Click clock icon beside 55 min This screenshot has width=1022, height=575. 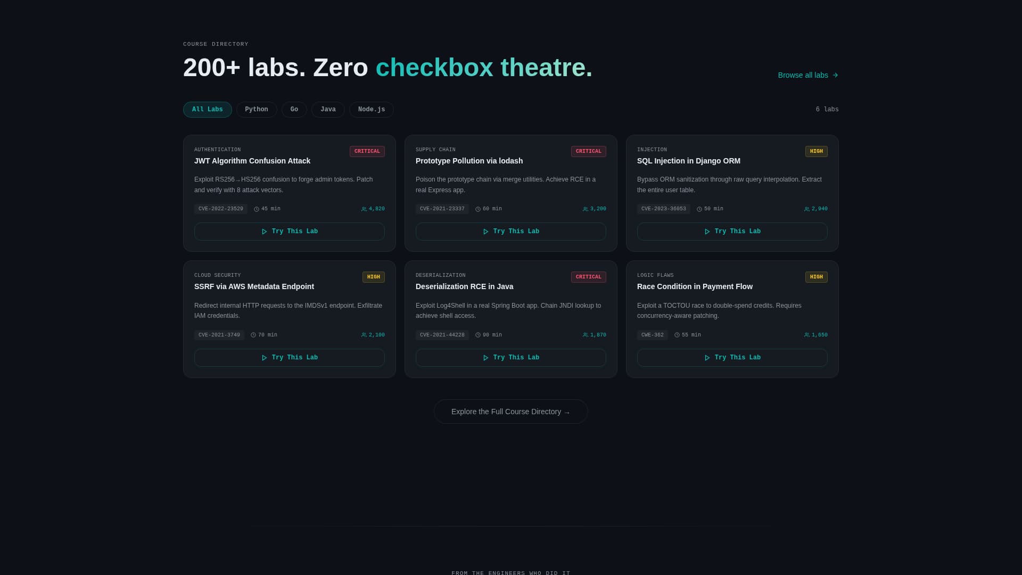coord(677,335)
